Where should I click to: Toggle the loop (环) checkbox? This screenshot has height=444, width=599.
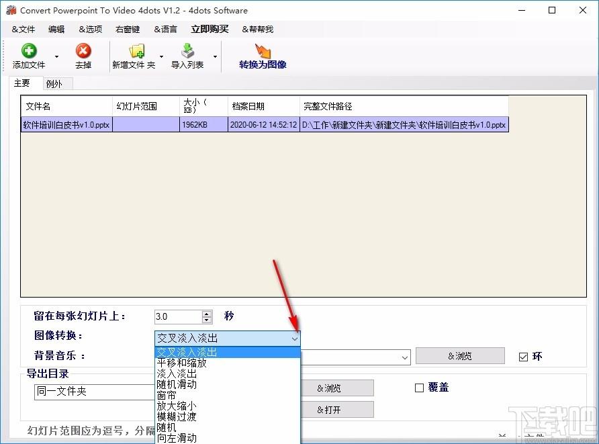click(x=524, y=357)
